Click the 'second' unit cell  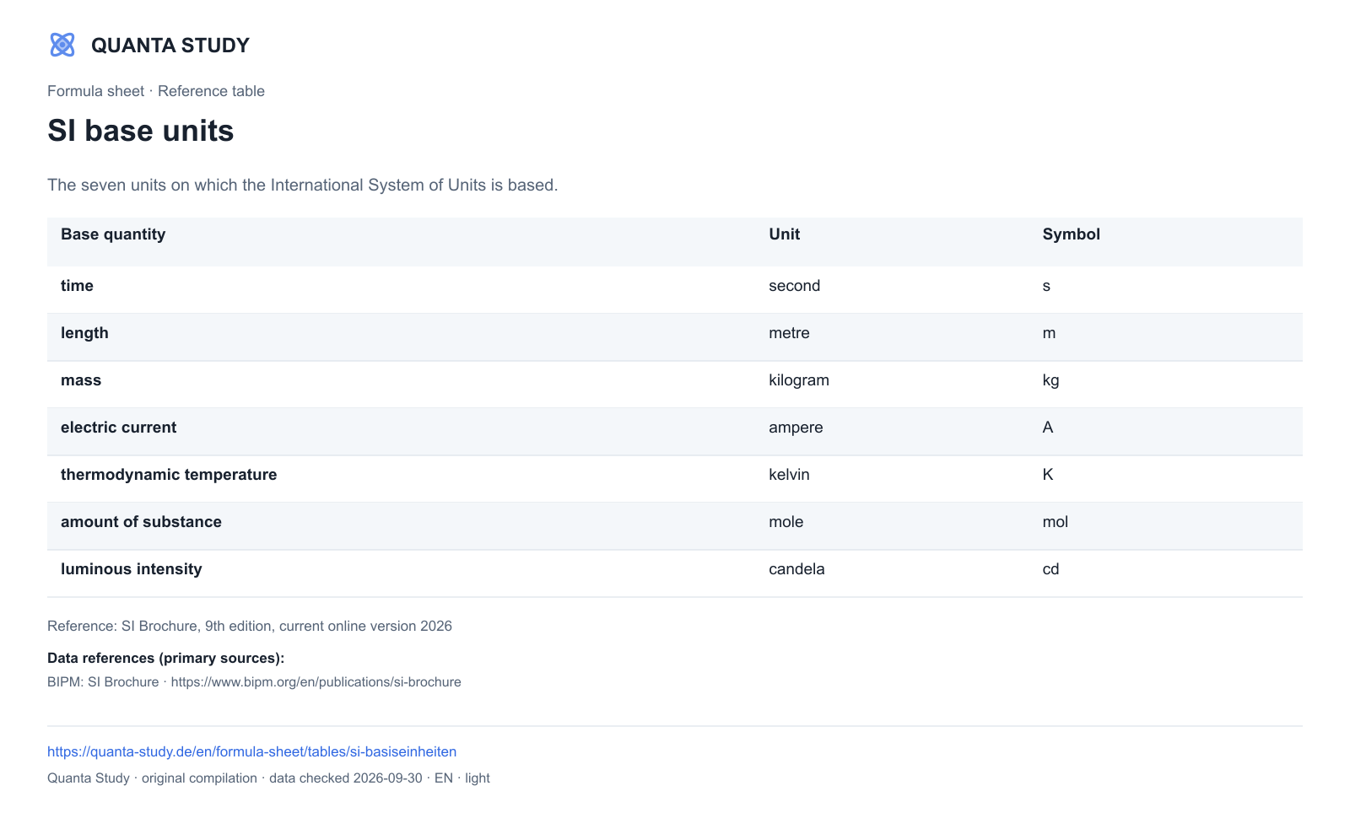tap(794, 286)
